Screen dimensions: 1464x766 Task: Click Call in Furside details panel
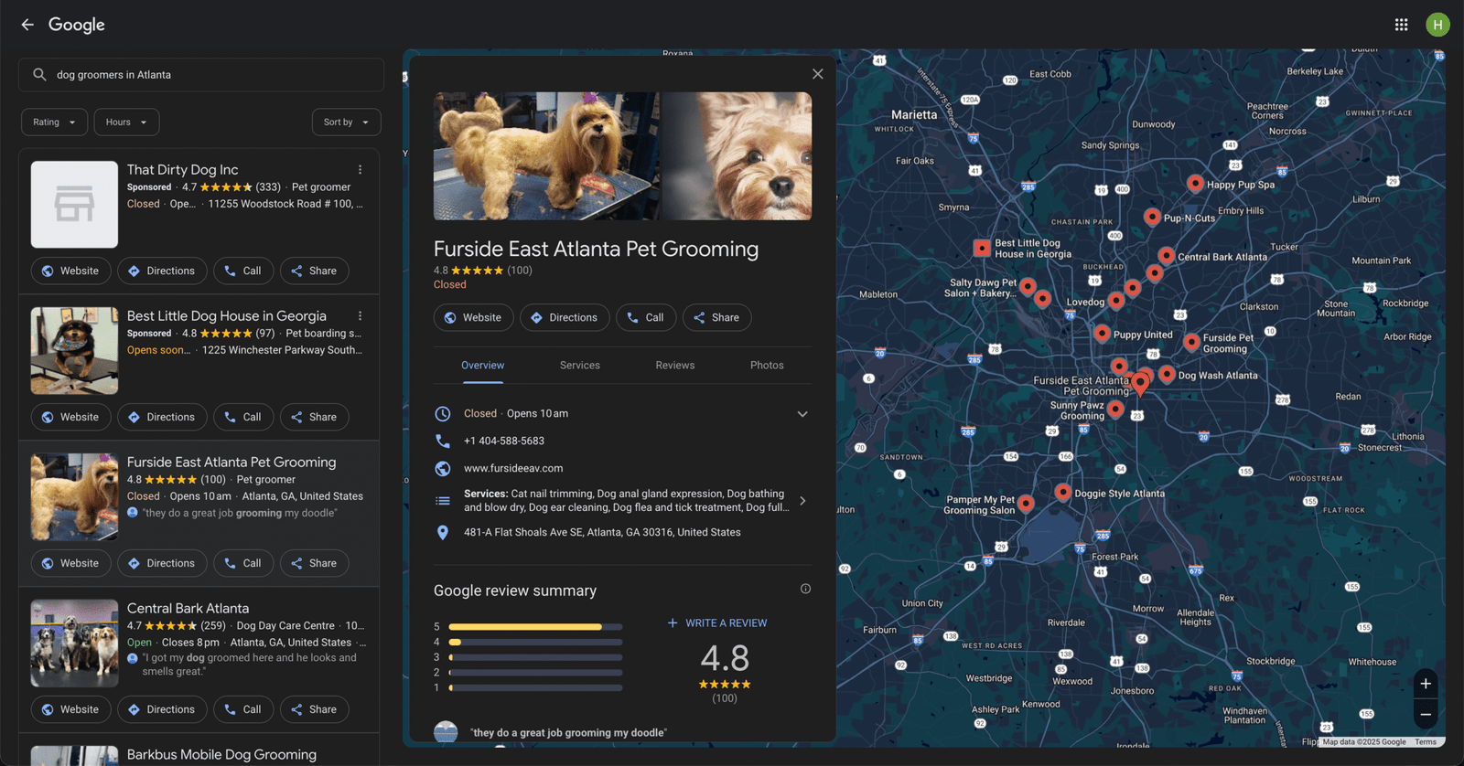pyautogui.click(x=646, y=317)
